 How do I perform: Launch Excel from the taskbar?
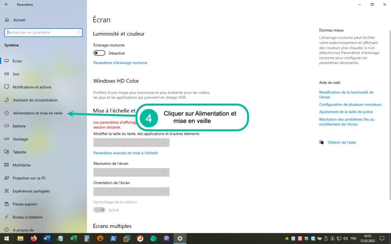pos(73,239)
